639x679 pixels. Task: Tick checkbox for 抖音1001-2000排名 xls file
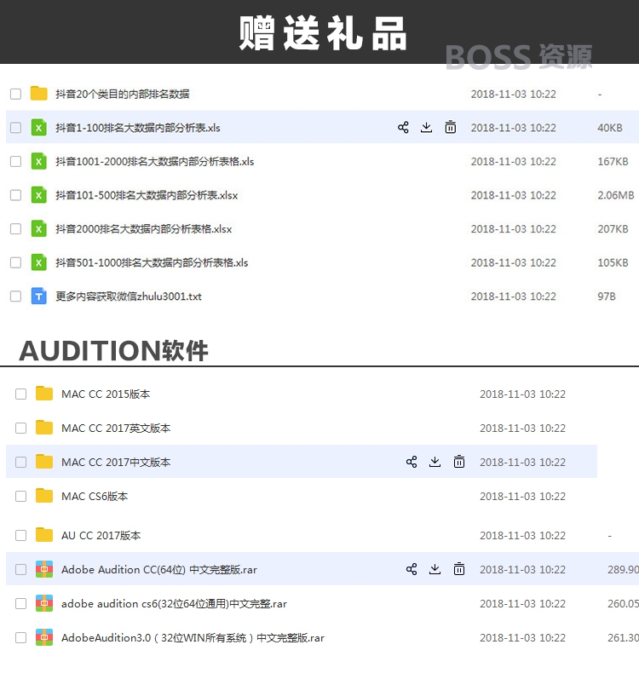(x=15, y=161)
